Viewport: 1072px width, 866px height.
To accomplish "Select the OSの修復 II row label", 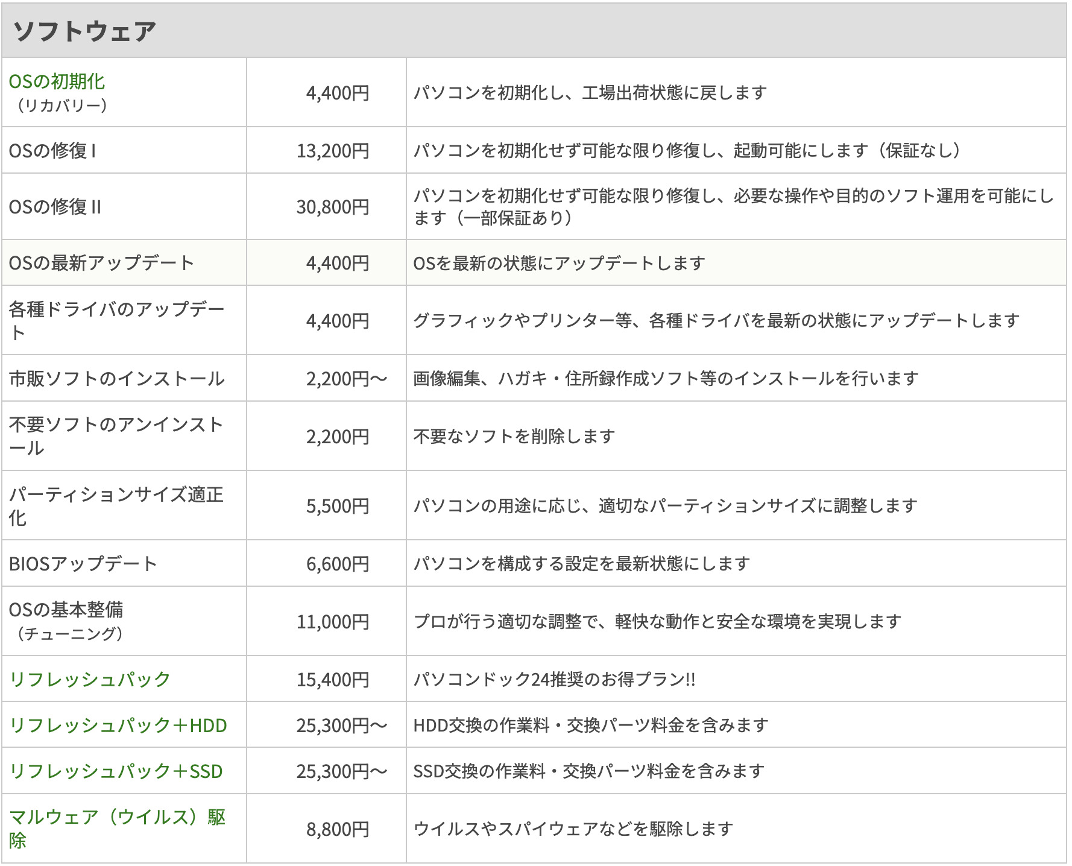I will (55, 207).
